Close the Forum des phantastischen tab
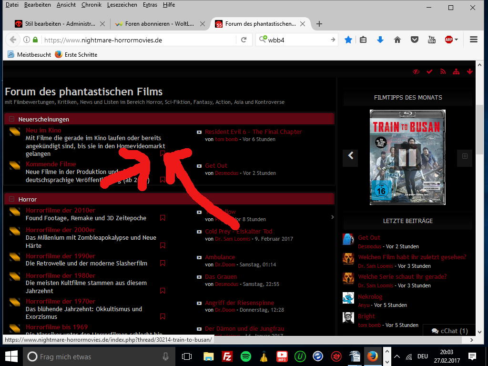 (x=303, y=24)
